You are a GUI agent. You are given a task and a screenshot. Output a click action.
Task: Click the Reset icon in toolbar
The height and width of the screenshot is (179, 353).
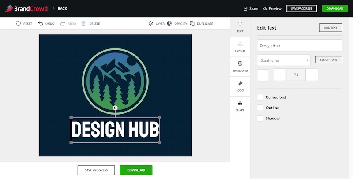coord(19,23)
